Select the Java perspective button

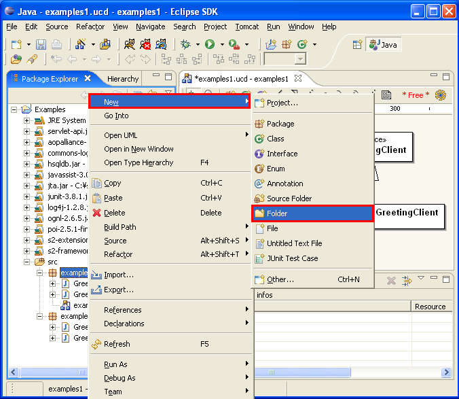tap(384, 44)
